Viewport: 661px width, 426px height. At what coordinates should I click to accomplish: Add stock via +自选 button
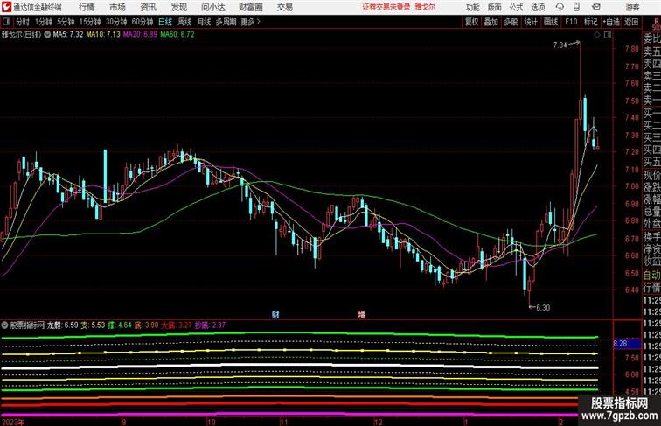click(611, 22)
